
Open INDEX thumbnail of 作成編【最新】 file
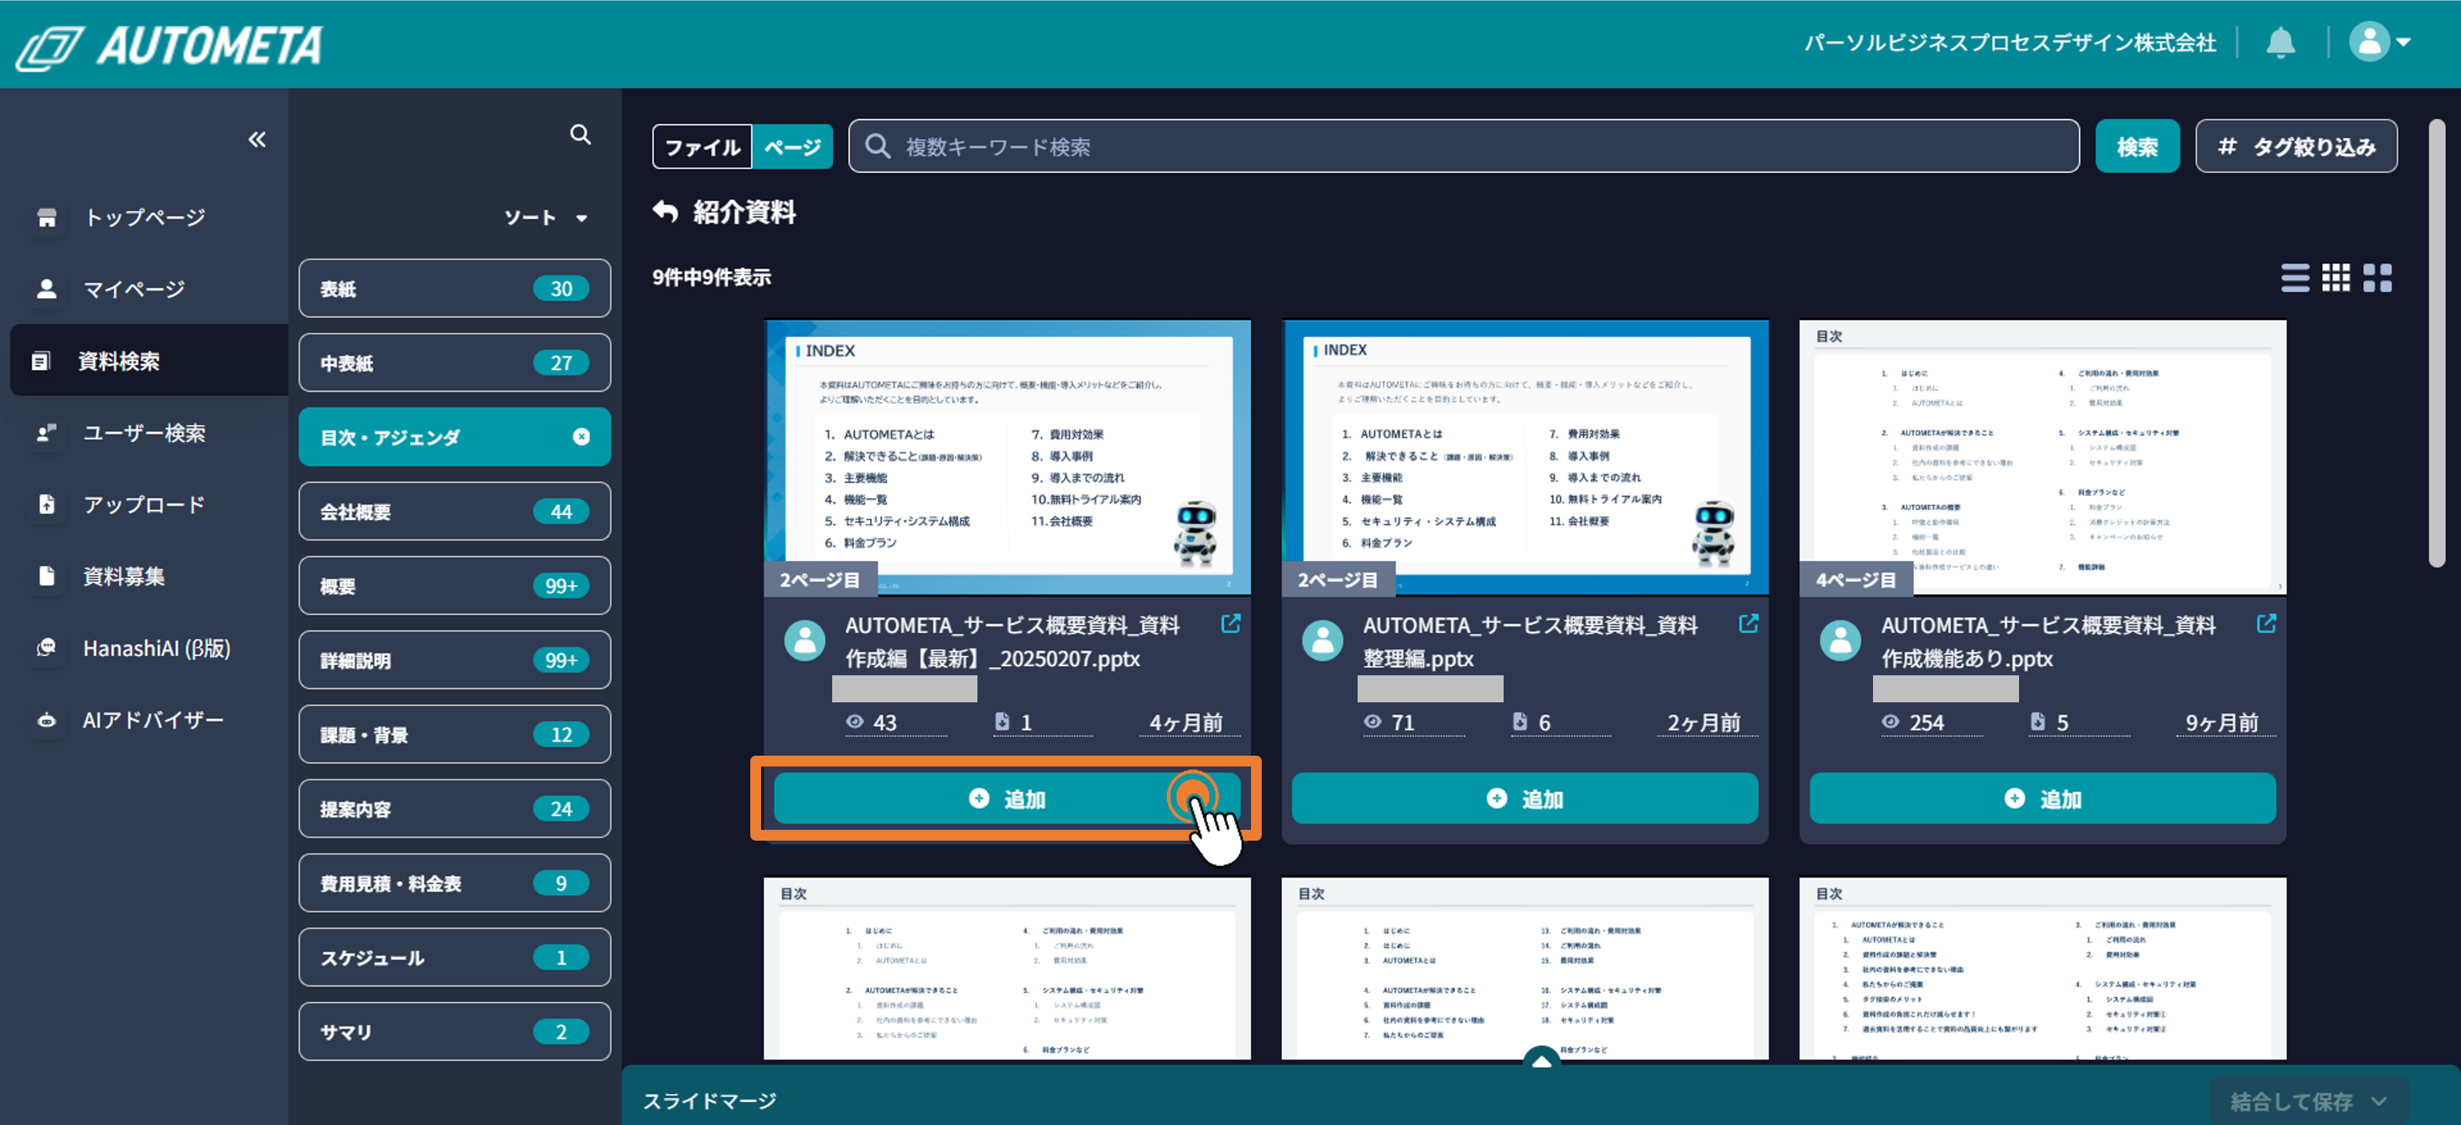pyautogui.click(x=1007, y=457)
